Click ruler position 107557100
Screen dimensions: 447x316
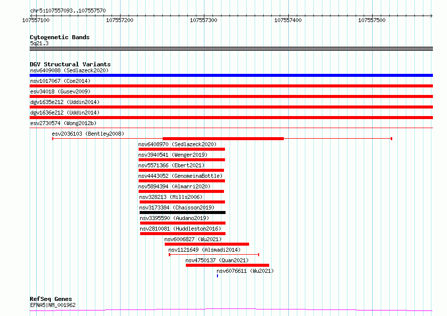36,20
